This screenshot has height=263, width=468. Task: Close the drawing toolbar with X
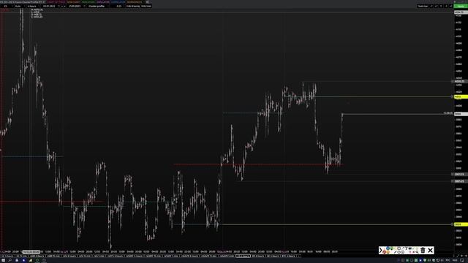tap(431, 250)
